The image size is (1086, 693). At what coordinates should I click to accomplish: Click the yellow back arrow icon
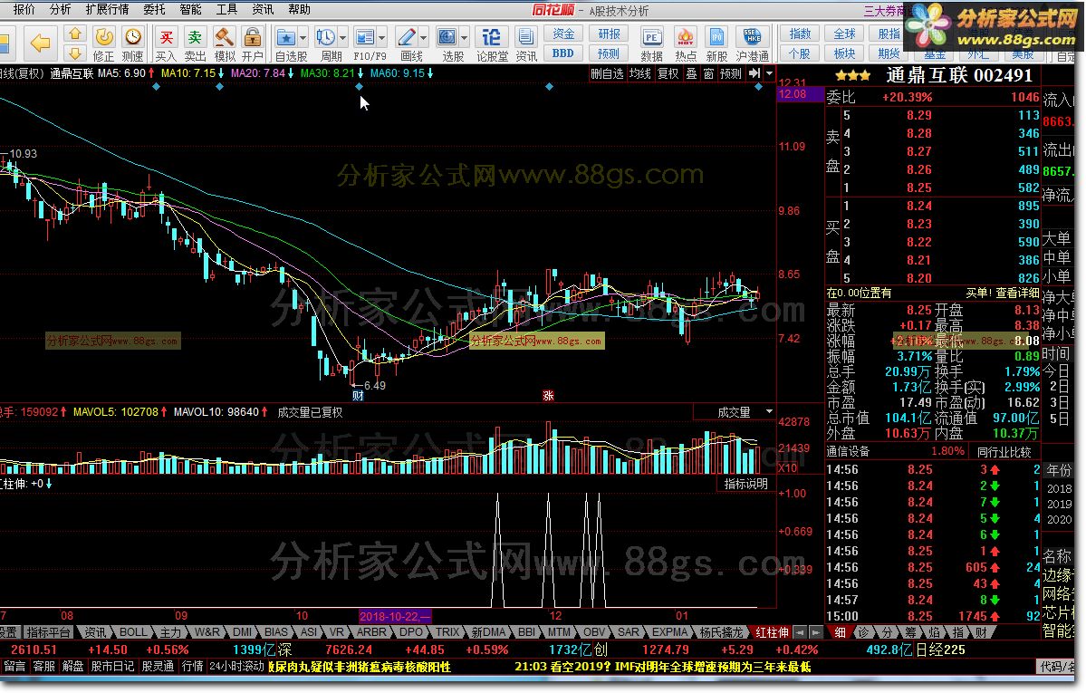[x=40, y=43]
